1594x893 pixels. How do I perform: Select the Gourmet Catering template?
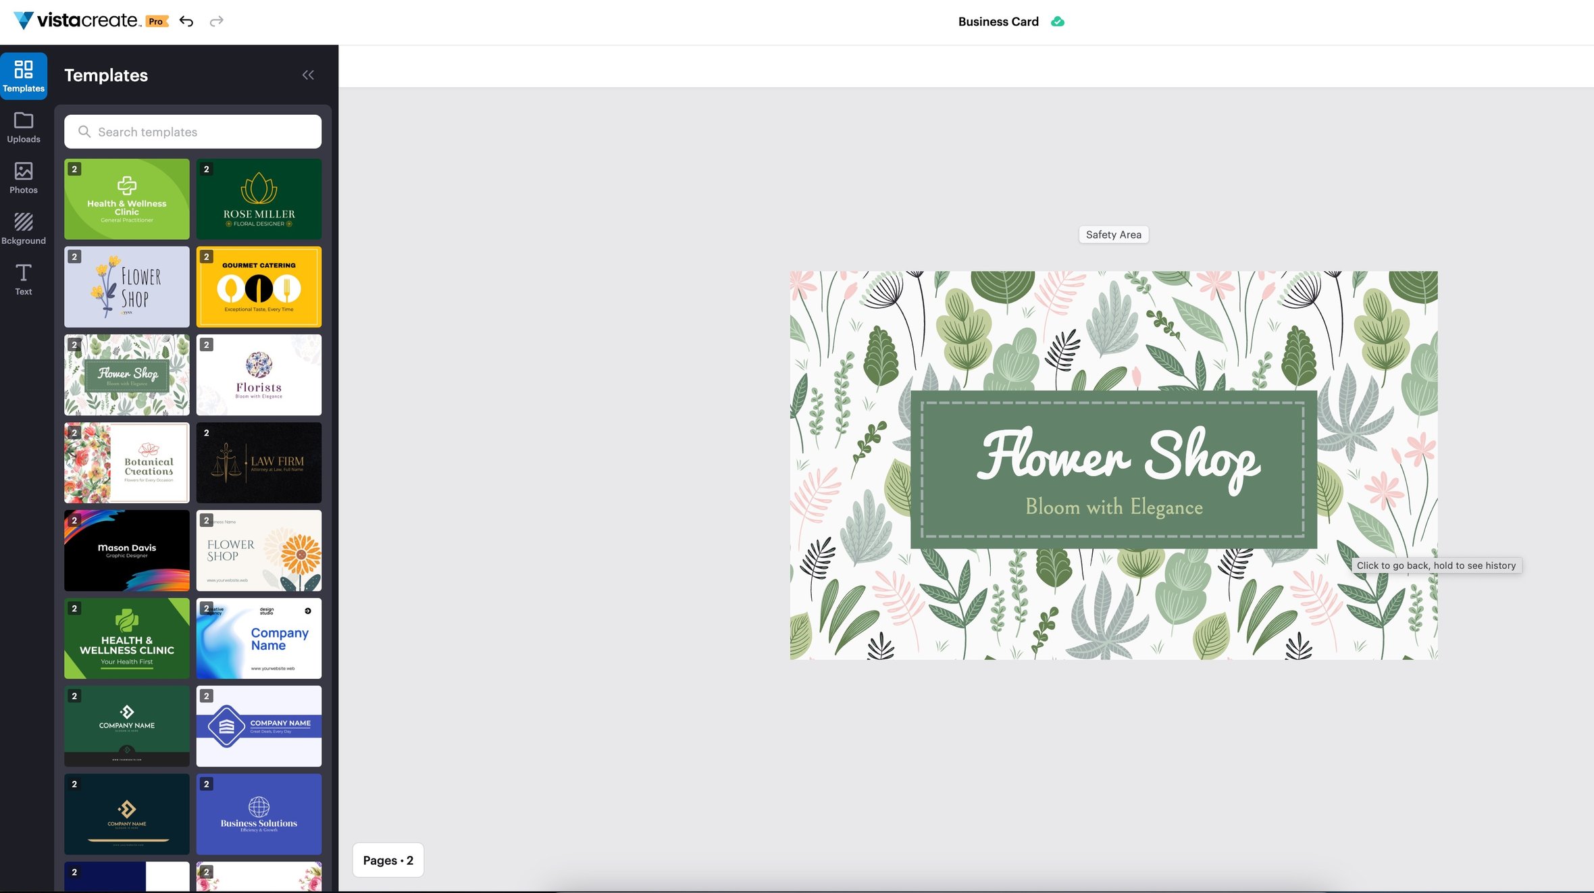(259, 287)
